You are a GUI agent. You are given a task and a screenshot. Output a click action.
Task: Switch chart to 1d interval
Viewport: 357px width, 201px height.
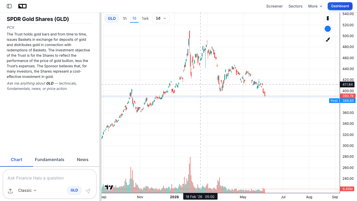click(134, 18)
